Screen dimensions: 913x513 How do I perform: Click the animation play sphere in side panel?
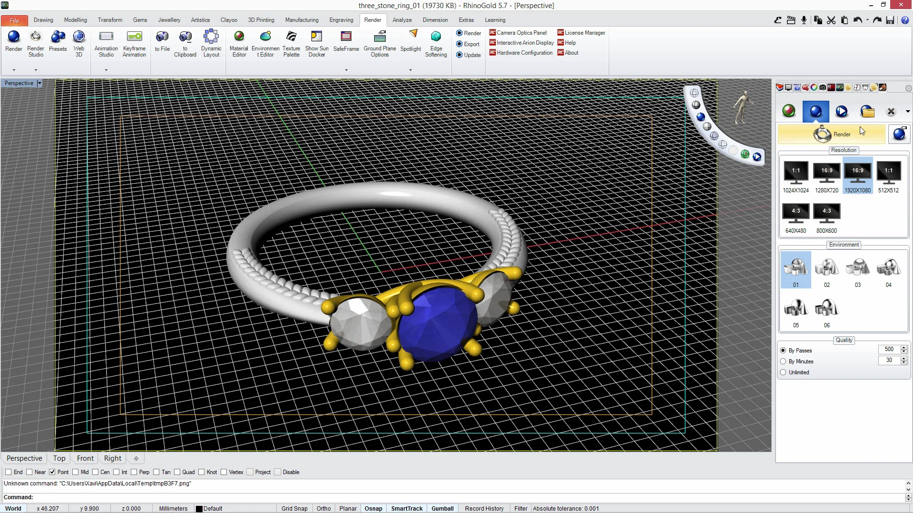pos(842,111)
